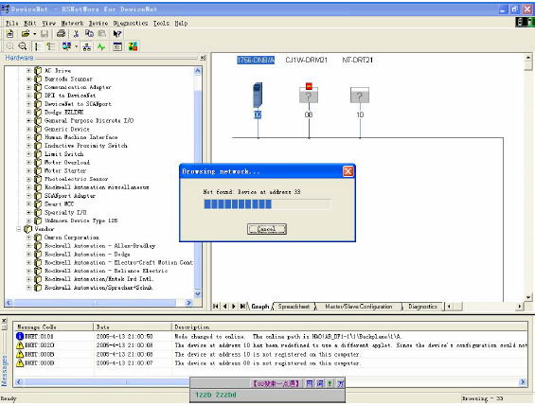This screenshot has height=406, width=535.
Task: Select the unknown device icon at address 08
Action: click(309, 93)
